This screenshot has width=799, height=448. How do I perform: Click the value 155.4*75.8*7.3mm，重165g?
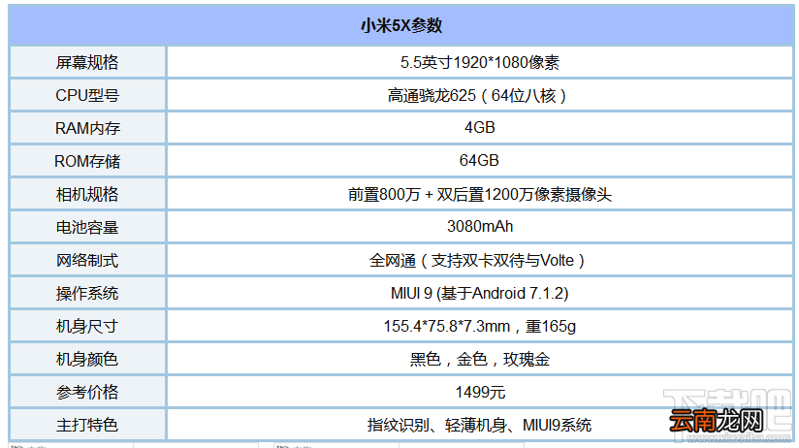(x=480, y=326)
